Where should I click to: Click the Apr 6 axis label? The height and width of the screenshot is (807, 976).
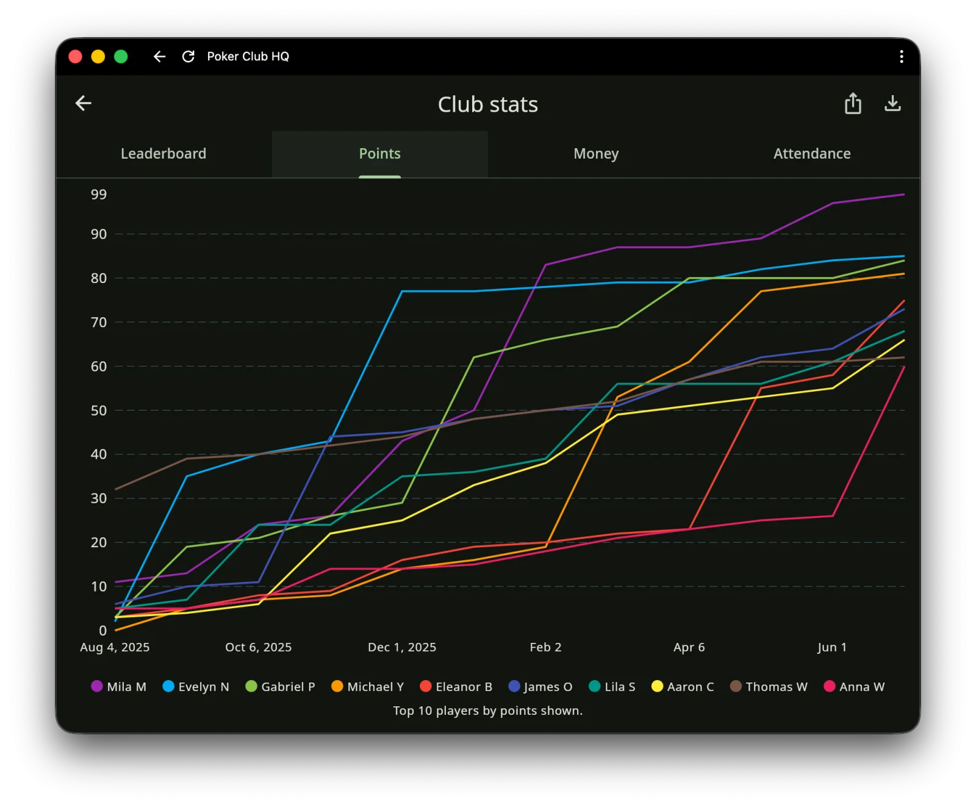pos(689,647)
